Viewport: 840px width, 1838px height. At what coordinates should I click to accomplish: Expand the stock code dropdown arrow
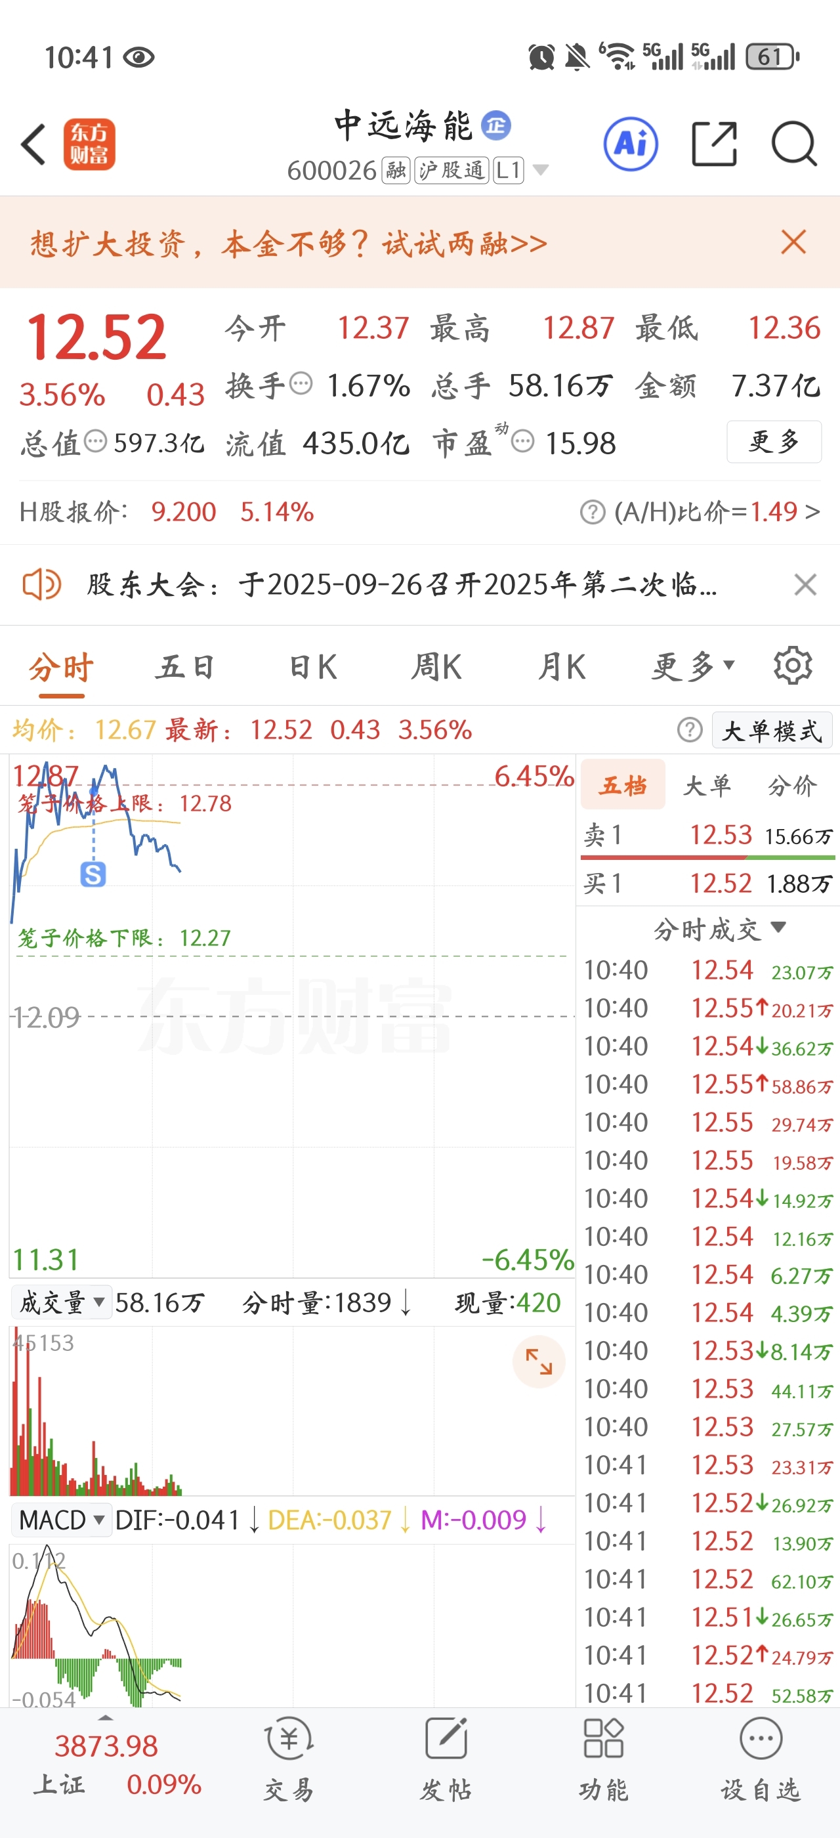[x=541, y=170]
